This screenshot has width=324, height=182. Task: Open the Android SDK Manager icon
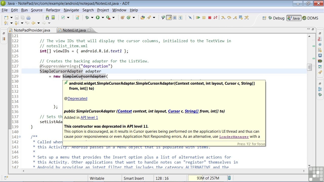coord(47,17)
